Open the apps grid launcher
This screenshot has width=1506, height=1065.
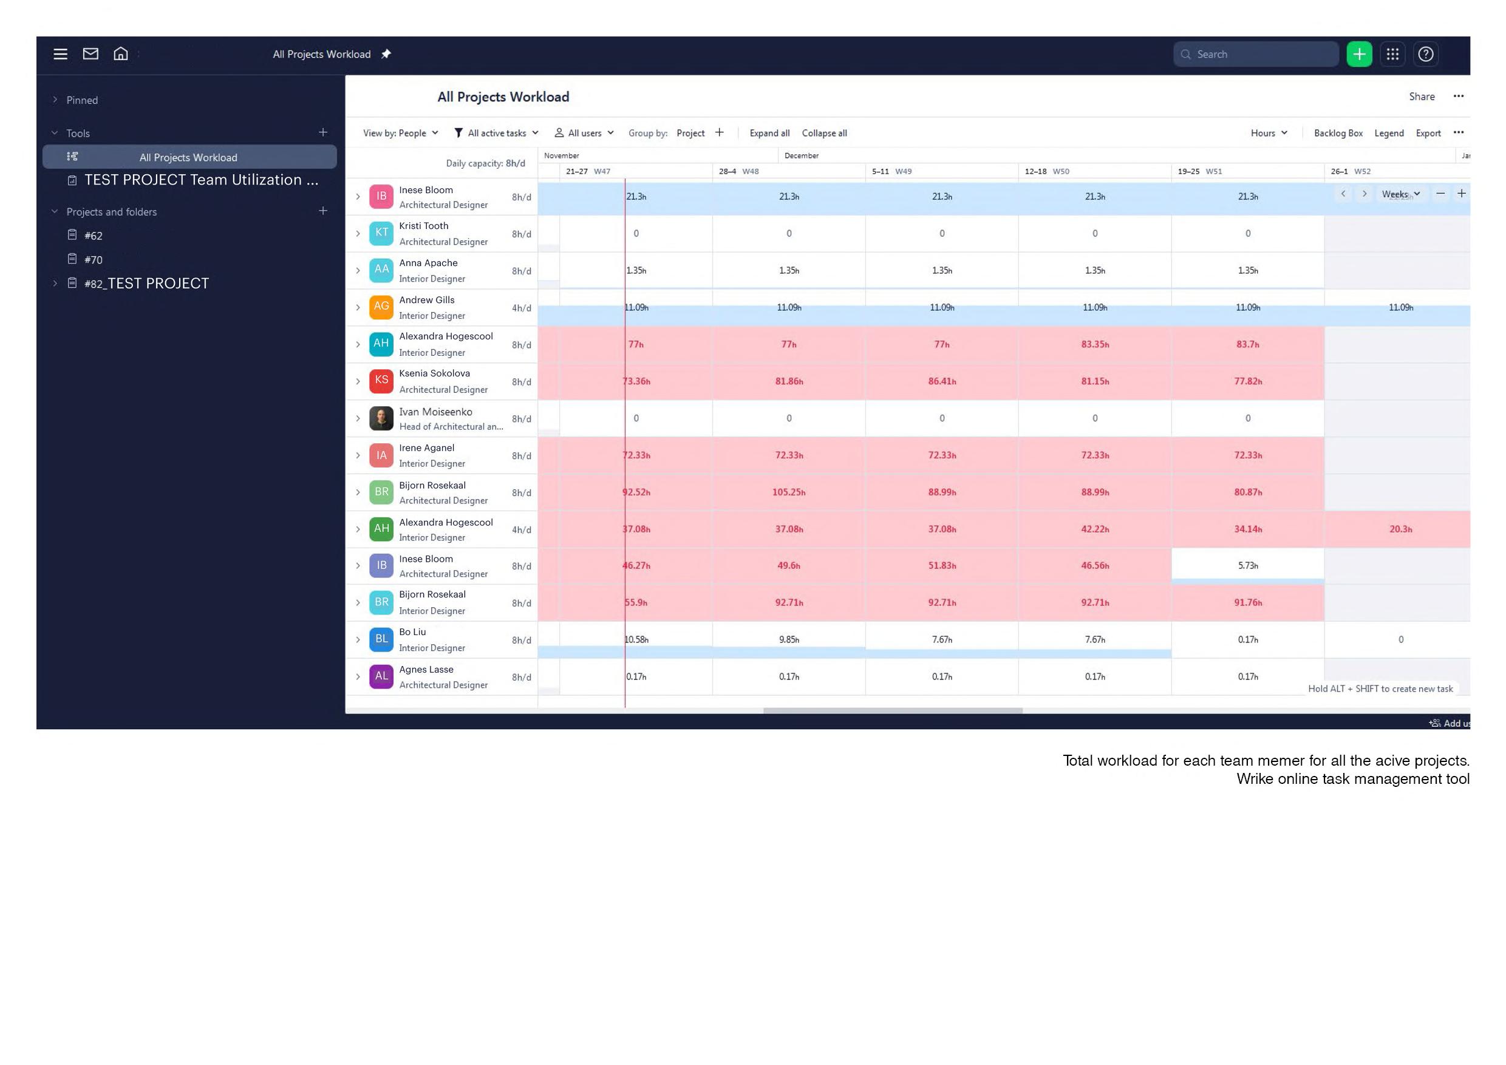click(x=1392, y=55)
